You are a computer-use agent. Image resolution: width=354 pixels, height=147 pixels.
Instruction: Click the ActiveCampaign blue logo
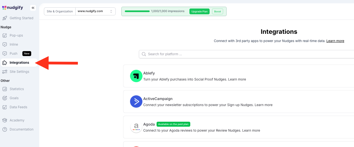(x=136, y=101)
